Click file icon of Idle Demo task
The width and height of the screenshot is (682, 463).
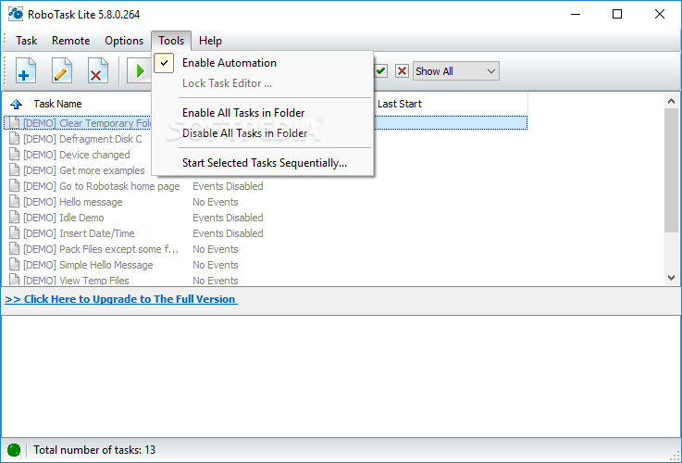15,218
